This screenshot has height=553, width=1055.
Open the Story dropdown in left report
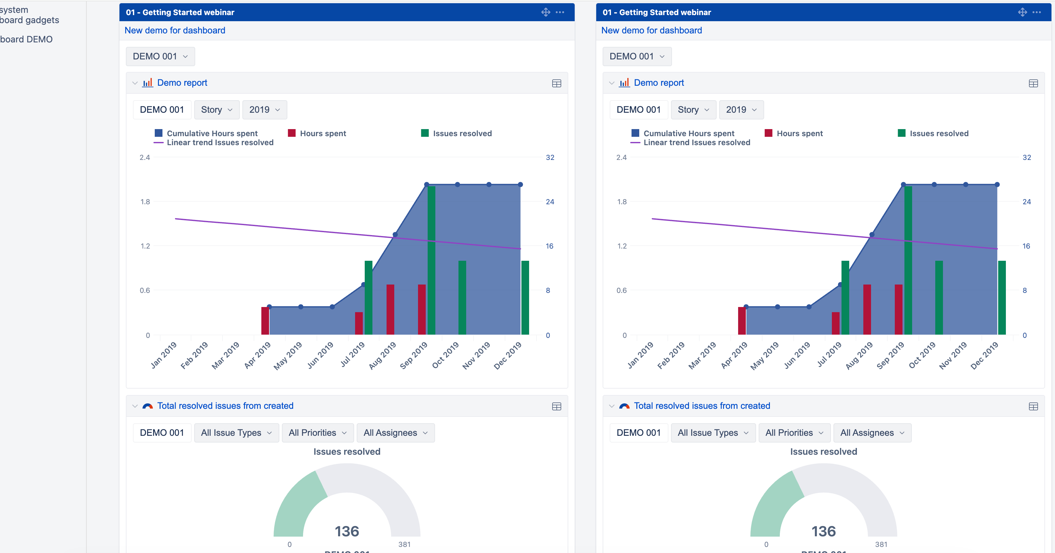[x=217, y=110]
